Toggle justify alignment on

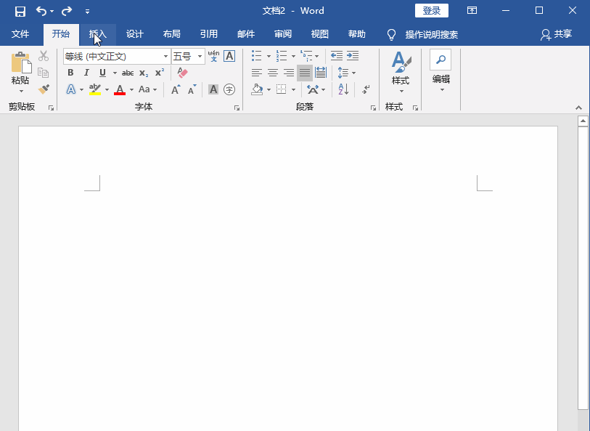304,72
